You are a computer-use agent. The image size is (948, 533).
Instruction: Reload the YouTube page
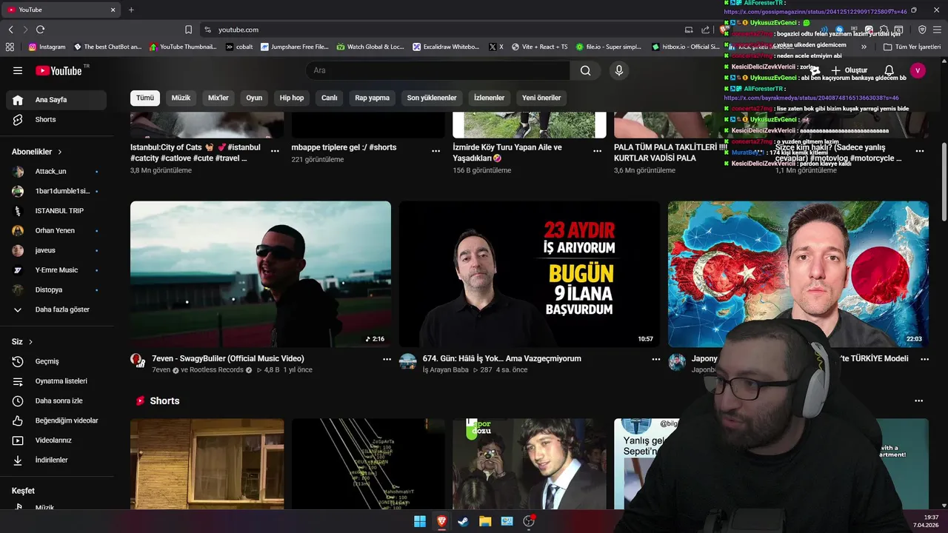[40, 30]
